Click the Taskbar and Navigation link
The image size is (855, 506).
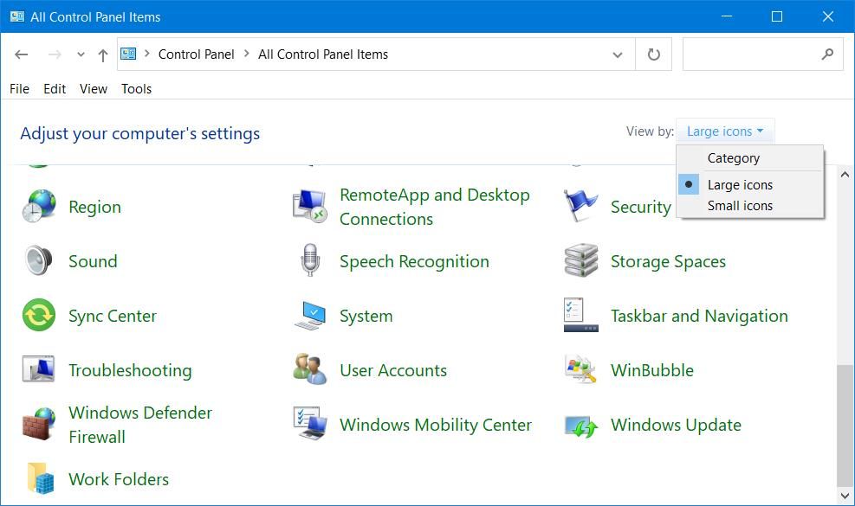point(698,316)
